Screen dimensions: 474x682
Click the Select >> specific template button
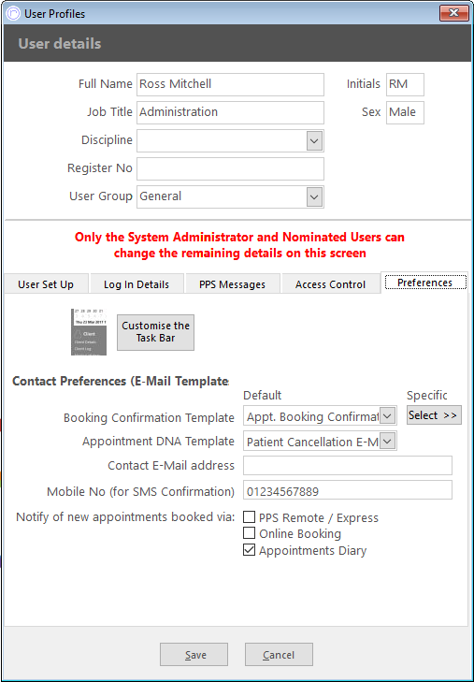pyautogui.click(x=434, y=415)
